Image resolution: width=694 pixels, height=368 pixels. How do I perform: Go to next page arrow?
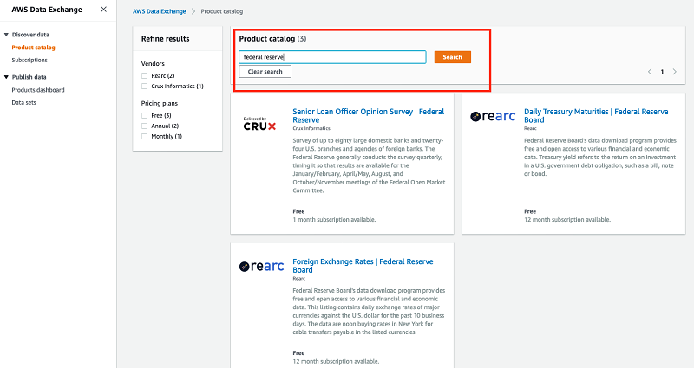pos(675,72)
